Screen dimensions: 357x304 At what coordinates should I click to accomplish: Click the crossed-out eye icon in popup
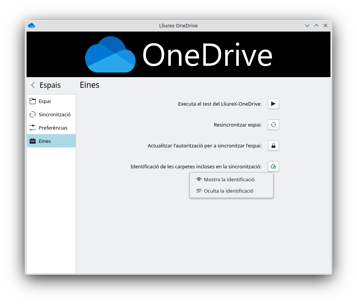199,191
